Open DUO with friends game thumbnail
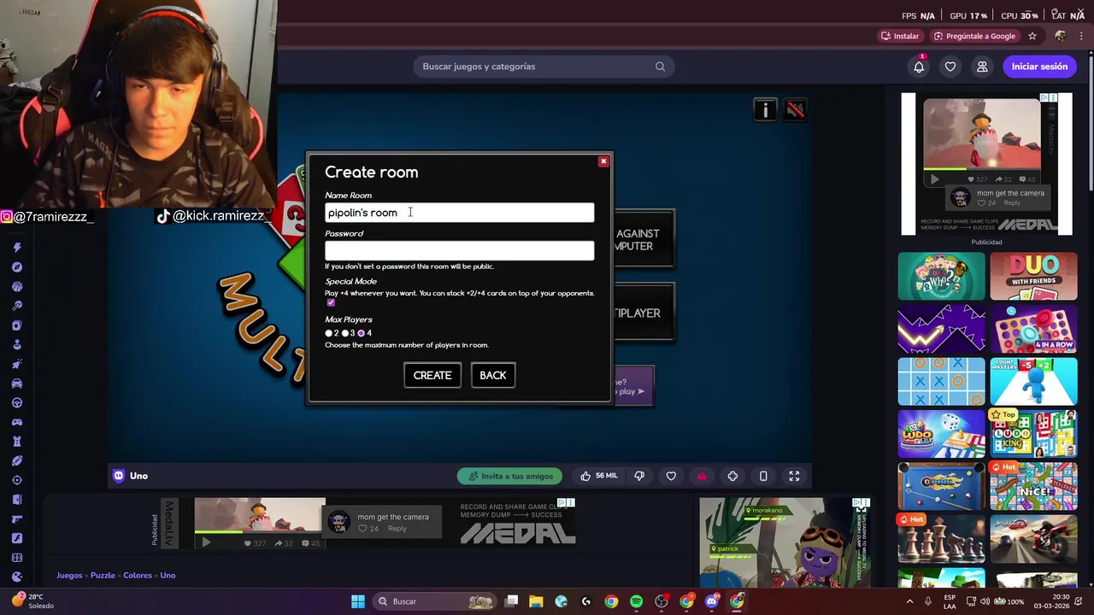The image size is (1094, 615). tap(1033, 276)
